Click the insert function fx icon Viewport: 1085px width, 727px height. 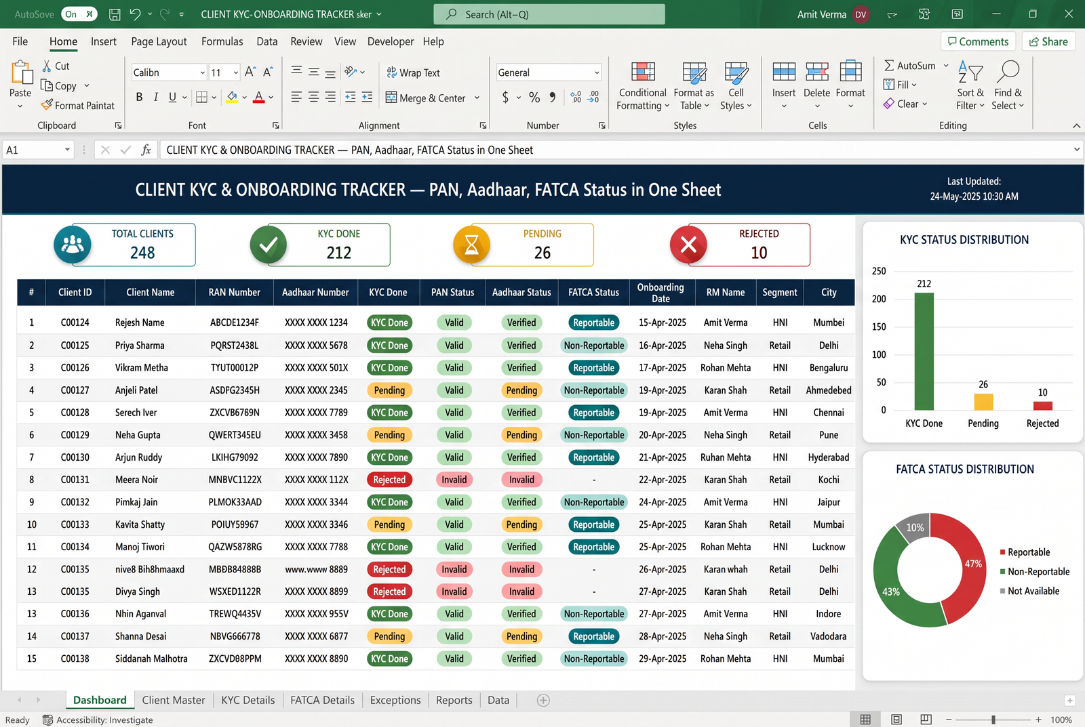click(x=146, y=150)
